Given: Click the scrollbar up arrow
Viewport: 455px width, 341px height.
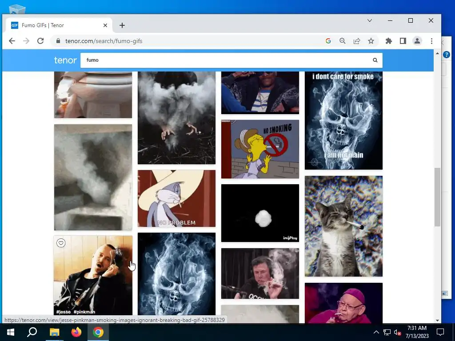Looking at the screenshot, I should coord(437,53).
